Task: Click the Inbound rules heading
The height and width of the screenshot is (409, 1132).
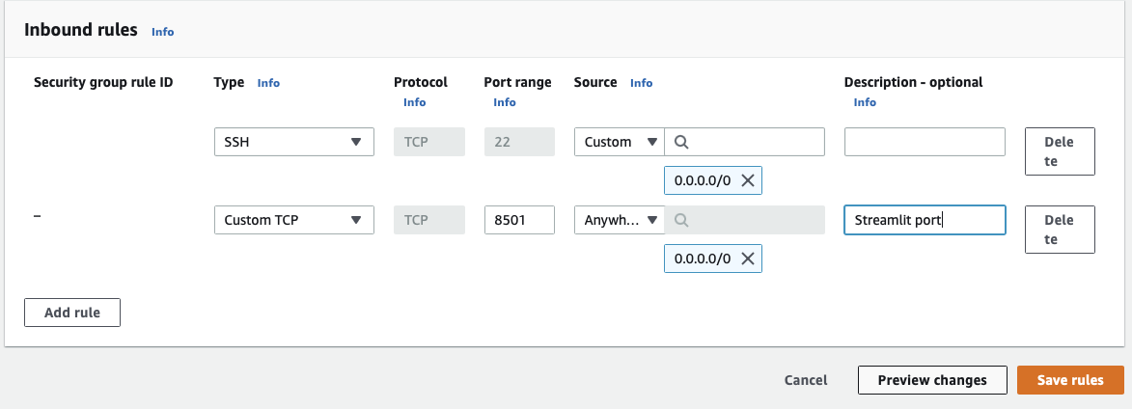Action: coord(81,30)
